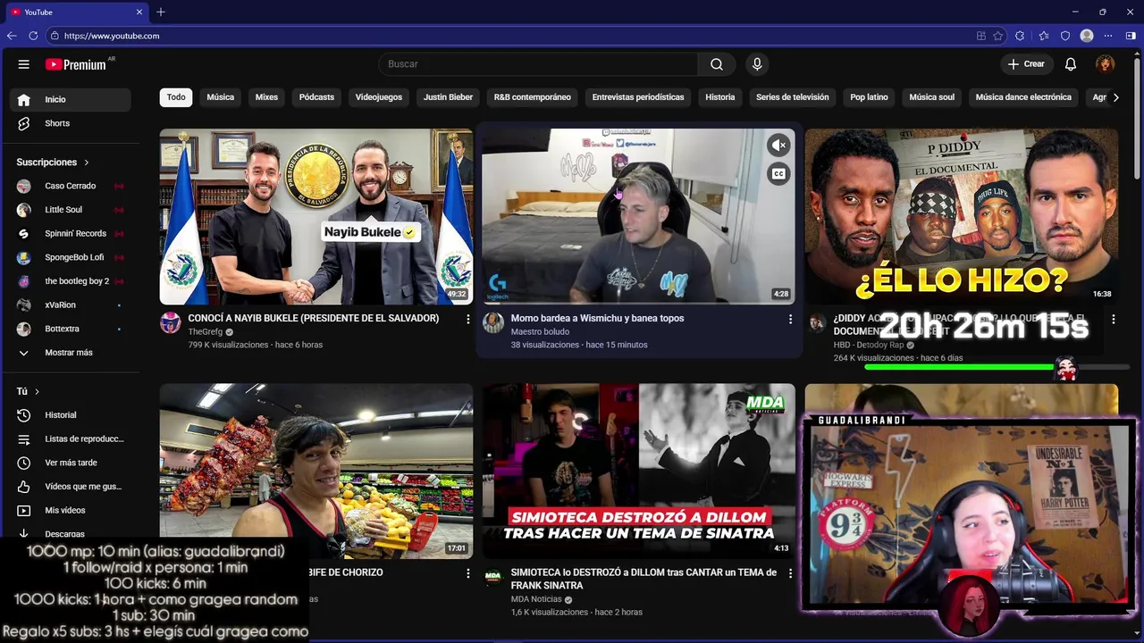Toggle captions on Momo video preview
1144x643 pixels.
coord(778,174)
